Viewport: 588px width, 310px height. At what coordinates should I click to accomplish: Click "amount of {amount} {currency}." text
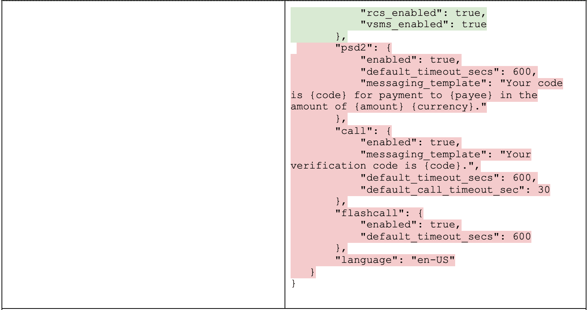tap(388, 107)
